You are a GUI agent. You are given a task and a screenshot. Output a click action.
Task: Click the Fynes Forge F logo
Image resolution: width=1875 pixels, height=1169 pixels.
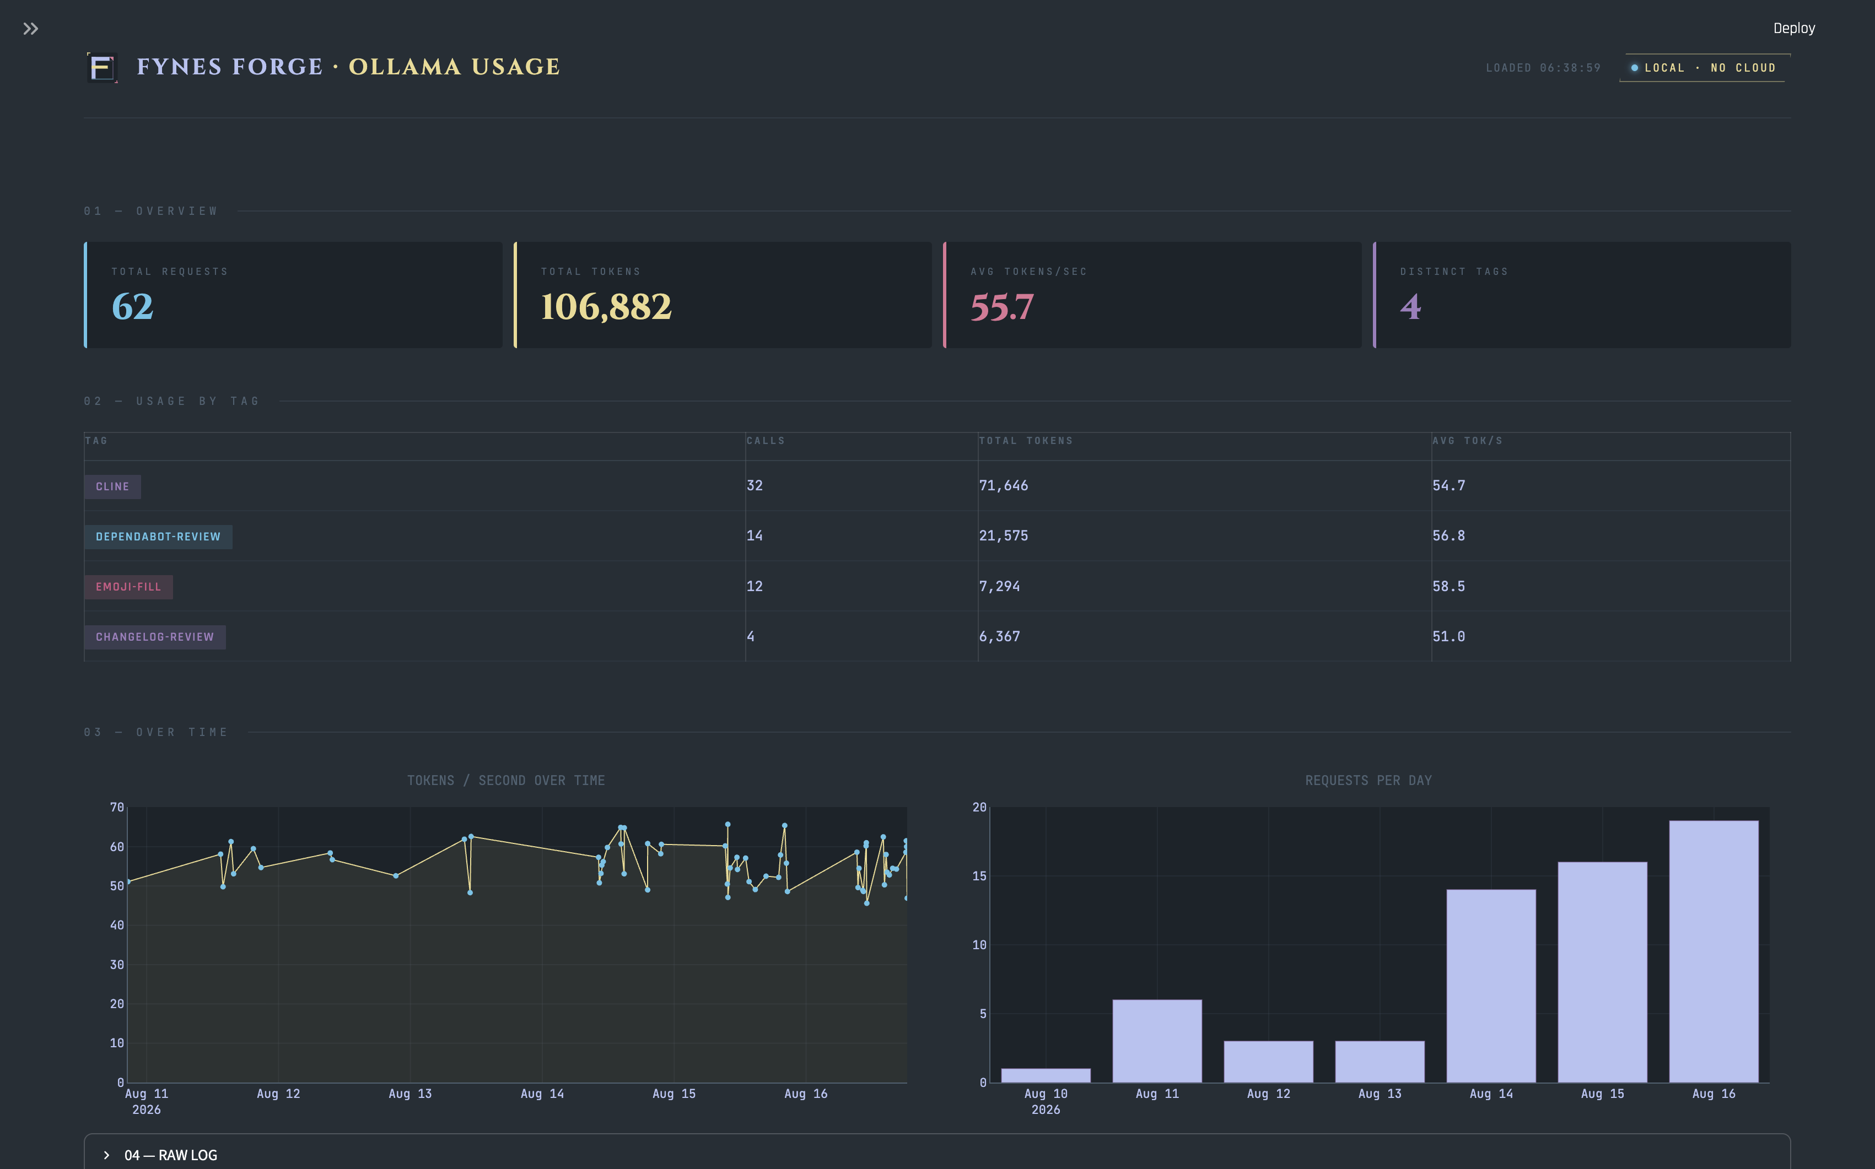pyautogui.click(x=102, y=67)
